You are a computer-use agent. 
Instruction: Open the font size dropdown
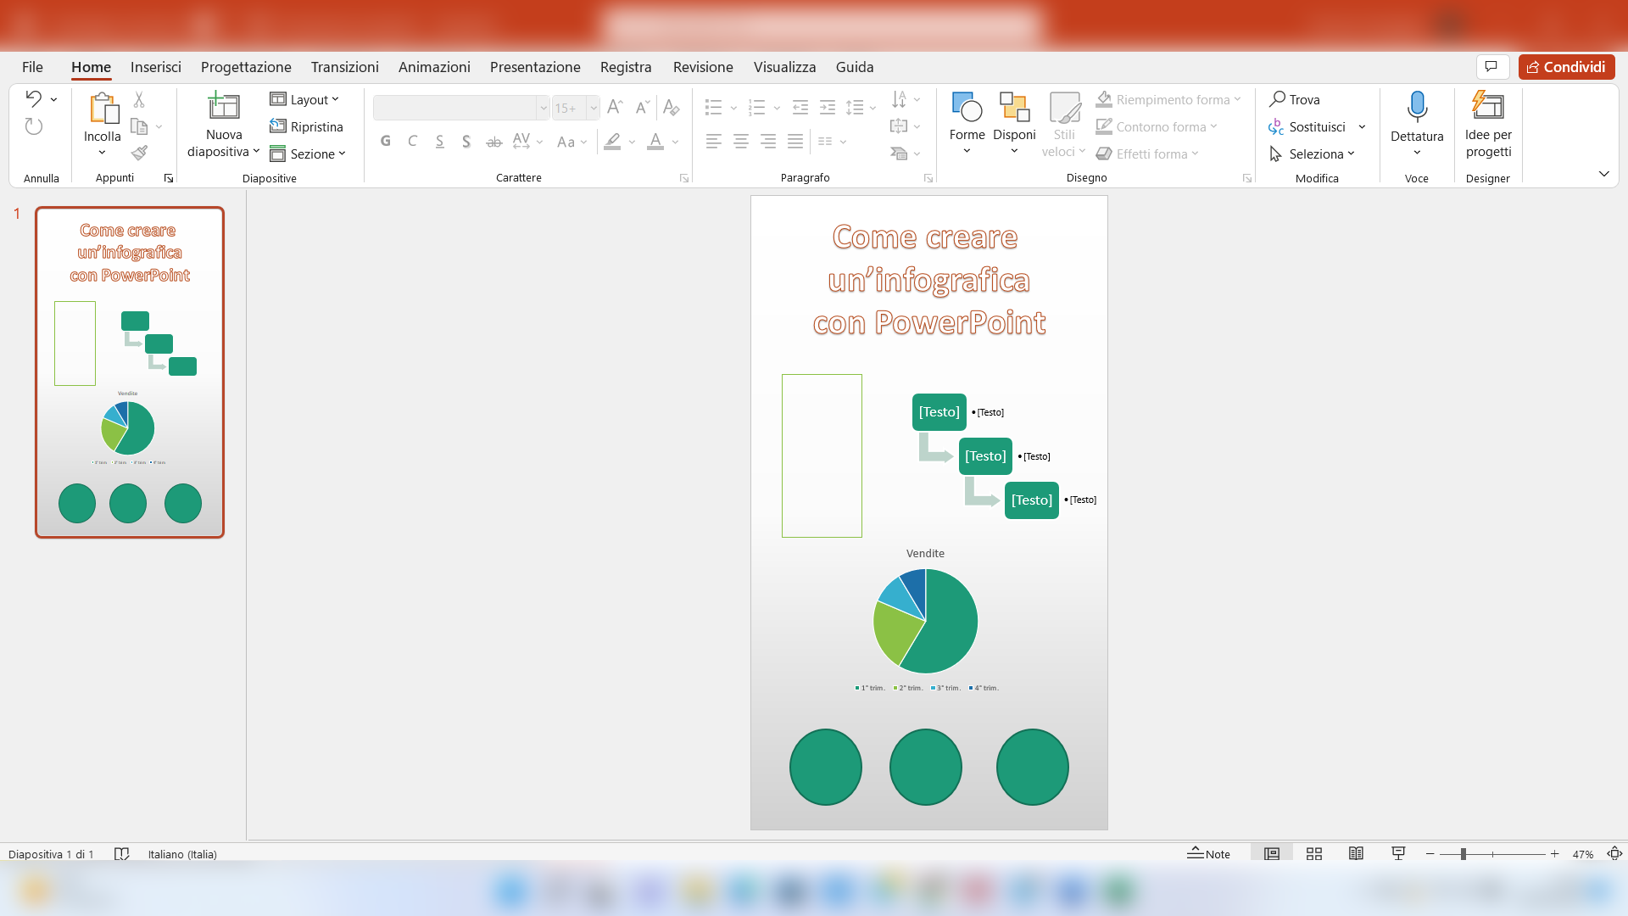point(594,108)
